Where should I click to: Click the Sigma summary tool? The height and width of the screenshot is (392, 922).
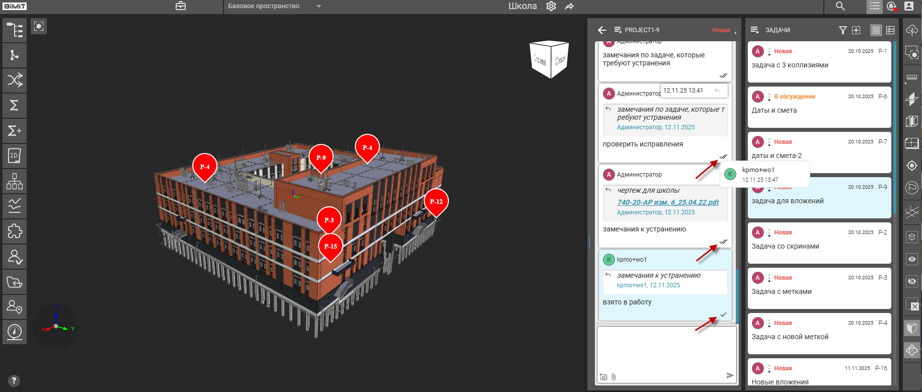15,106
